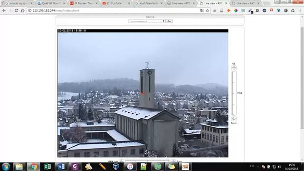This screenshot has height=171, width=304.
Task: Show hidden system tray icons
Action: pyautogui.click(x=258, y=167)
